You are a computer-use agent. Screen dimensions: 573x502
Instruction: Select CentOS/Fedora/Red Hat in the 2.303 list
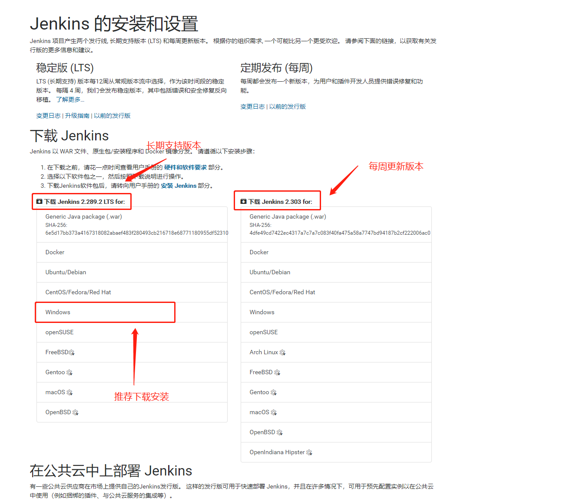coord(336,293)
